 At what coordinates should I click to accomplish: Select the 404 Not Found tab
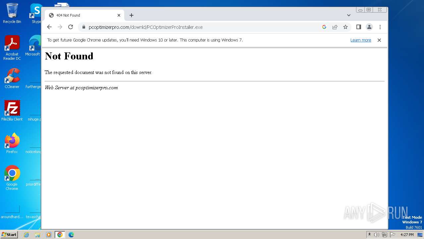(x=84, y=15)
